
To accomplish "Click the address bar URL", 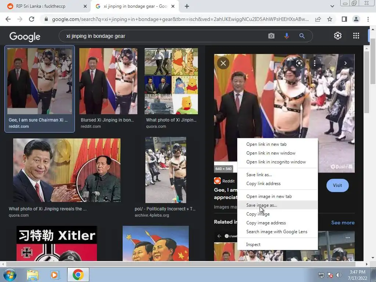I will coord(180,19).
